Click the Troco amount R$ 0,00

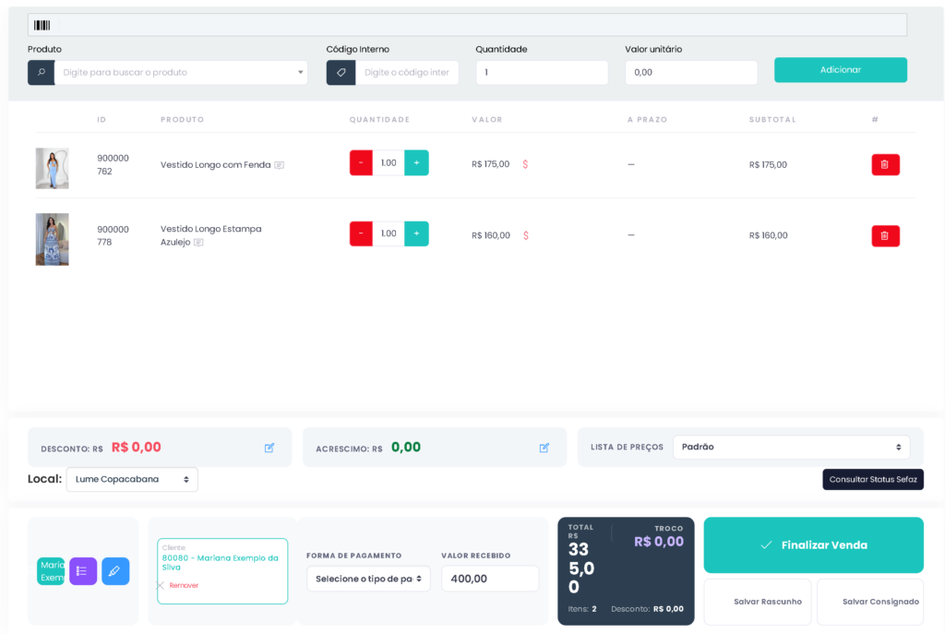[x=659, y=542]
